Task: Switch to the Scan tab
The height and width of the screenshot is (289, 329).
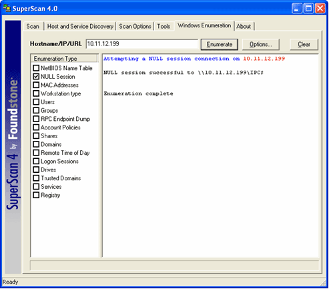Action: 33,26
